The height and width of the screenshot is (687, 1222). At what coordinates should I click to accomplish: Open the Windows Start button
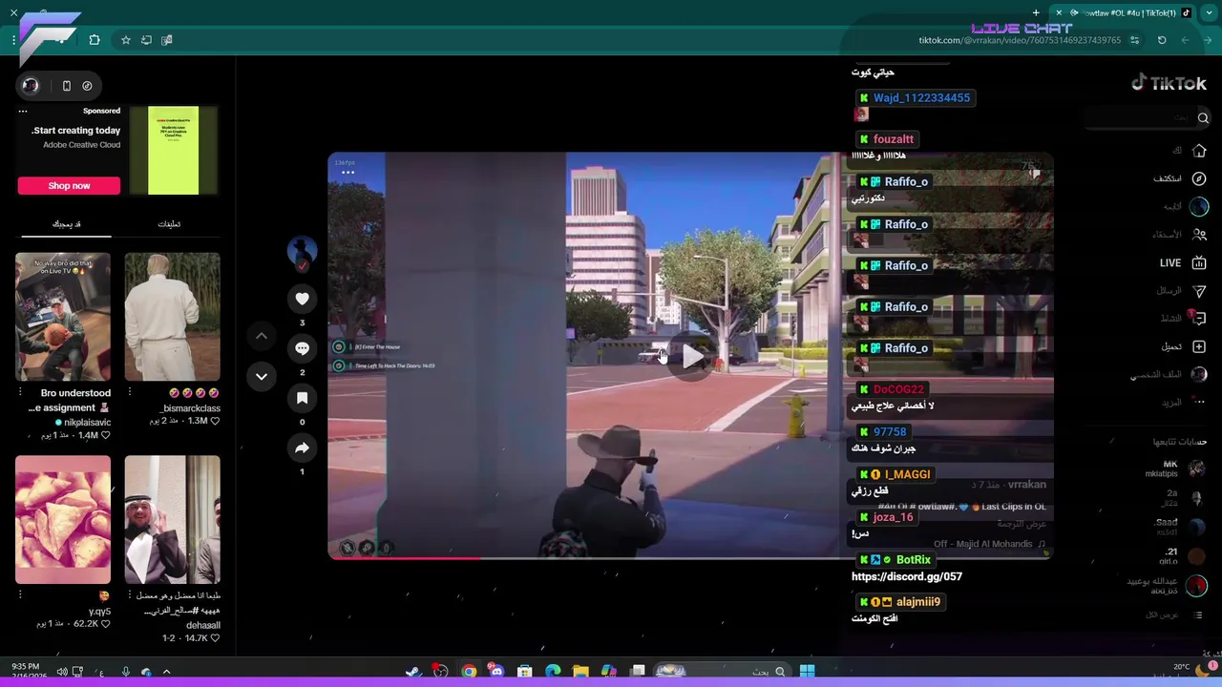pos(807,672)
